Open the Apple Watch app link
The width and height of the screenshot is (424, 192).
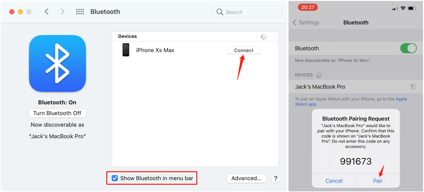click(x=401, y=99)
